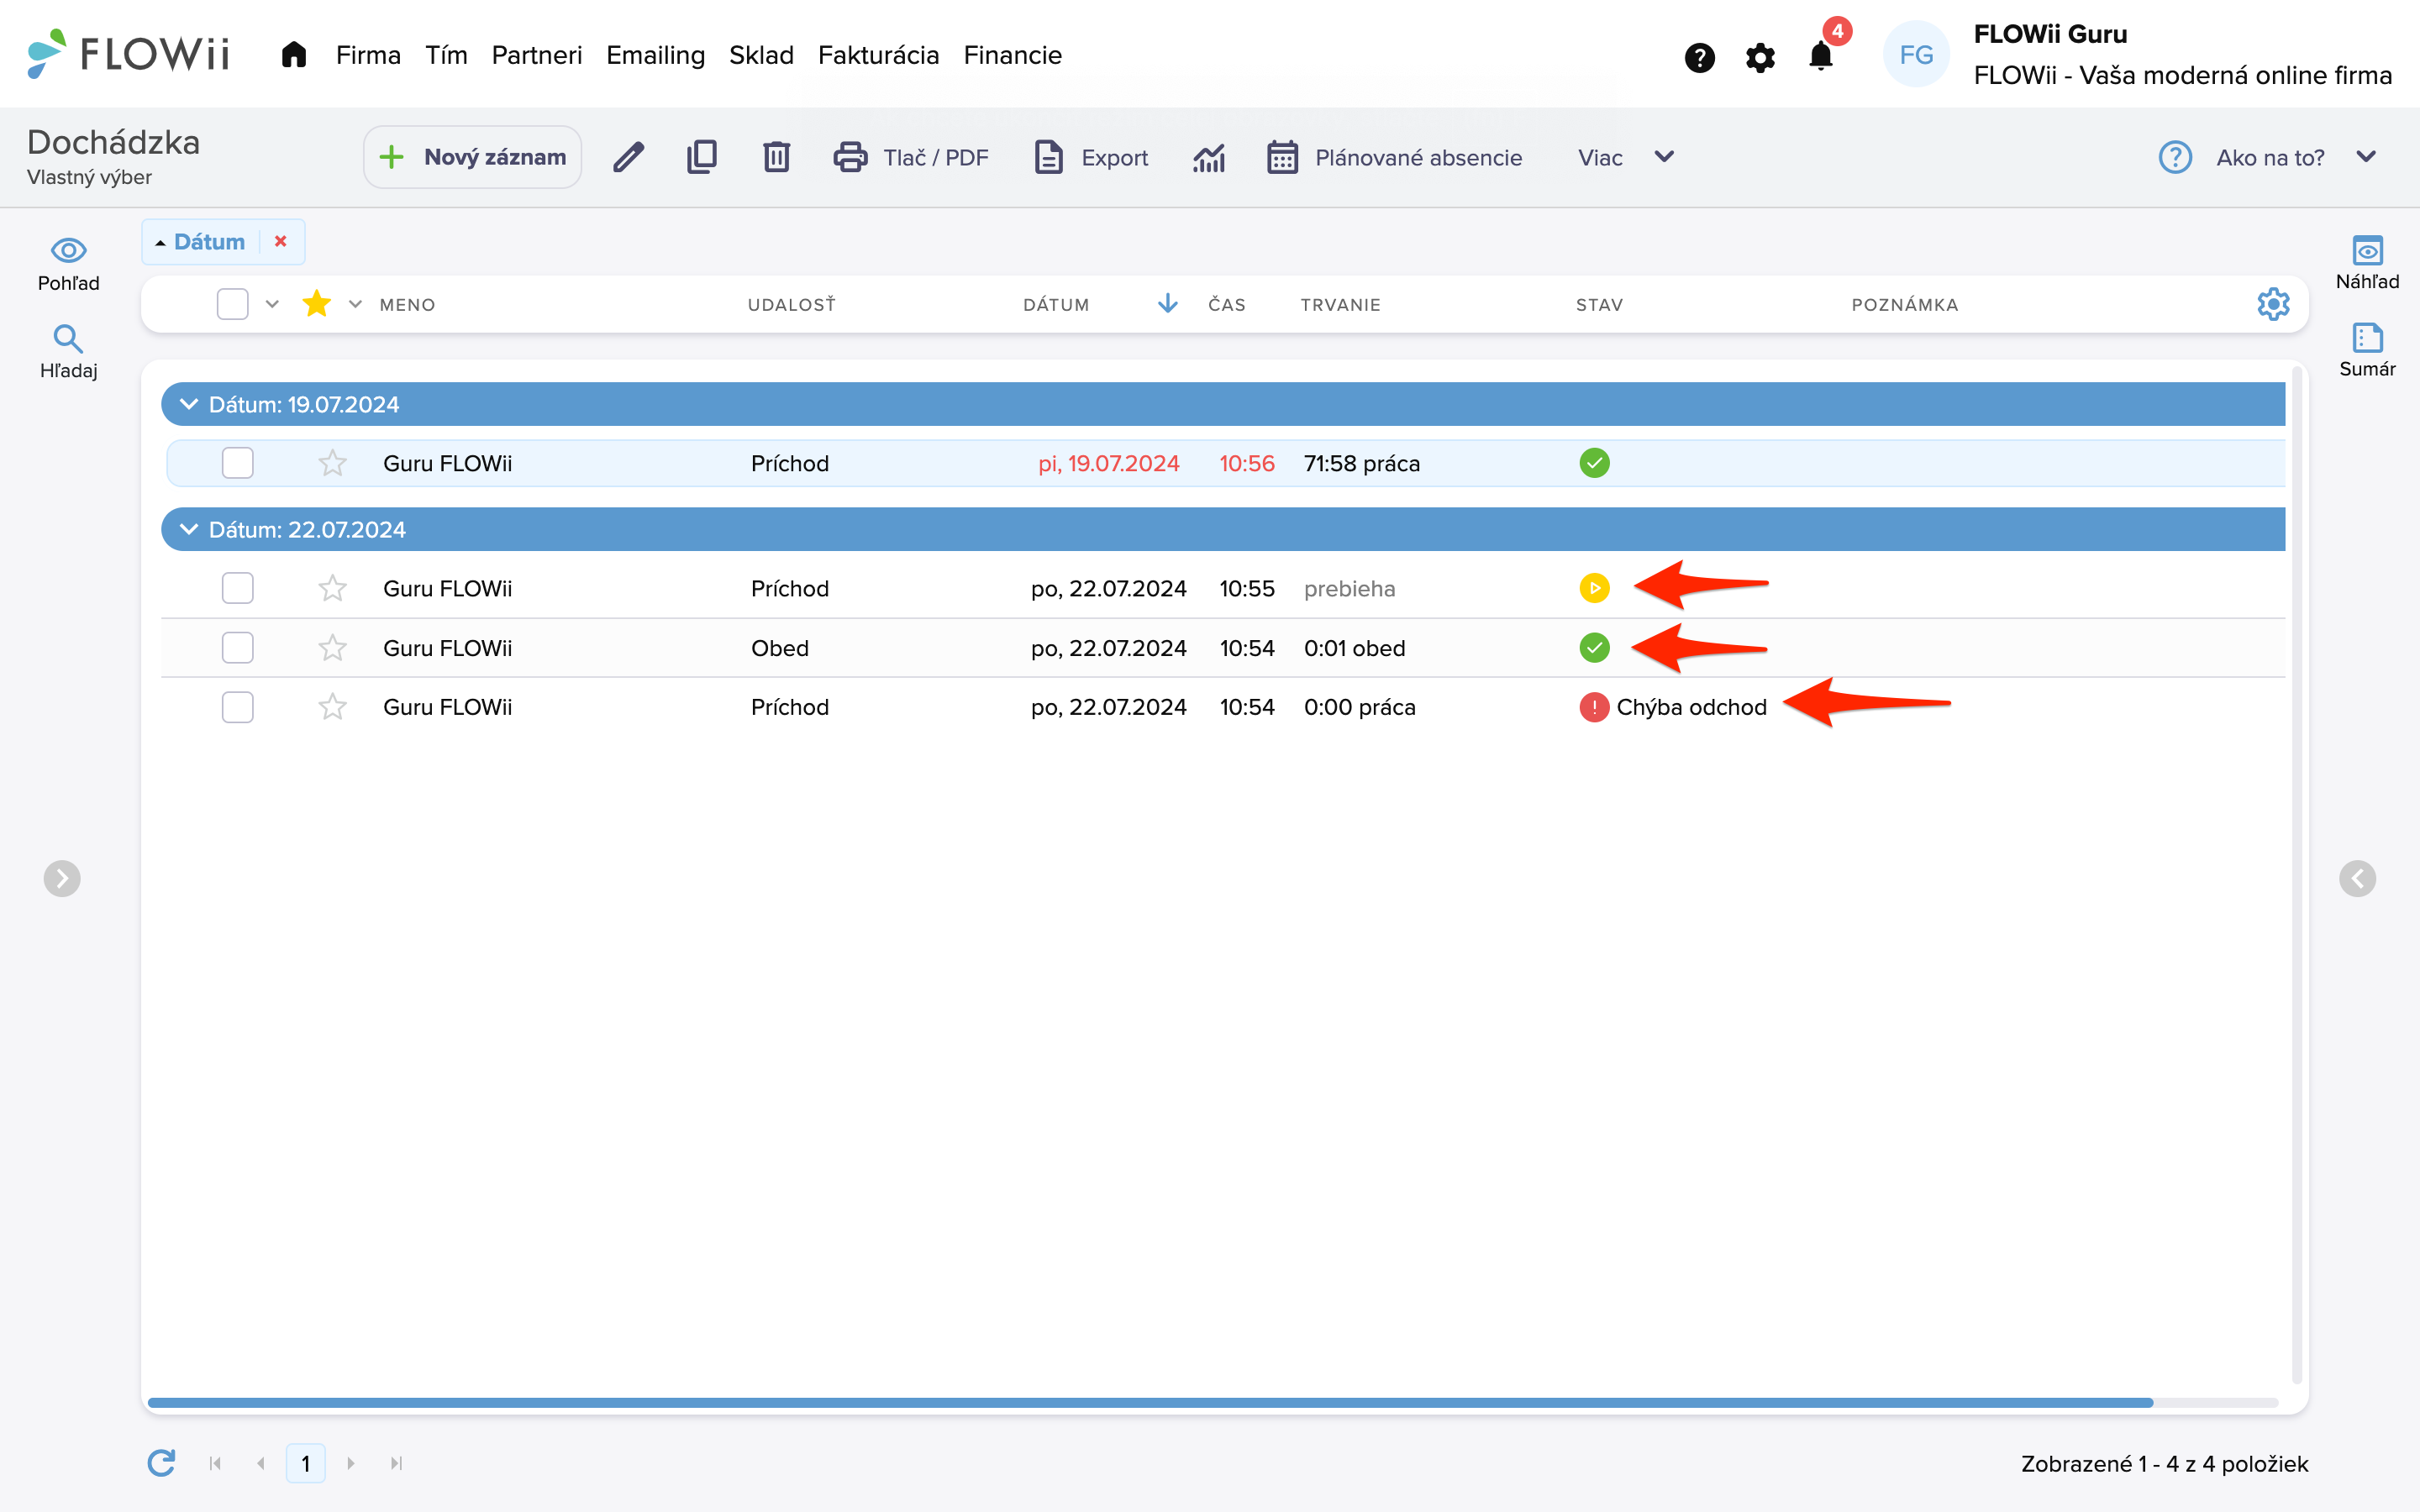Open the Tím menu
This screenshot has width=2420, height=1512.
(446, 55)
